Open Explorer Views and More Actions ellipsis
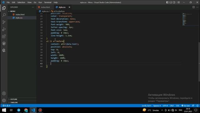 (x=33, y=7)
